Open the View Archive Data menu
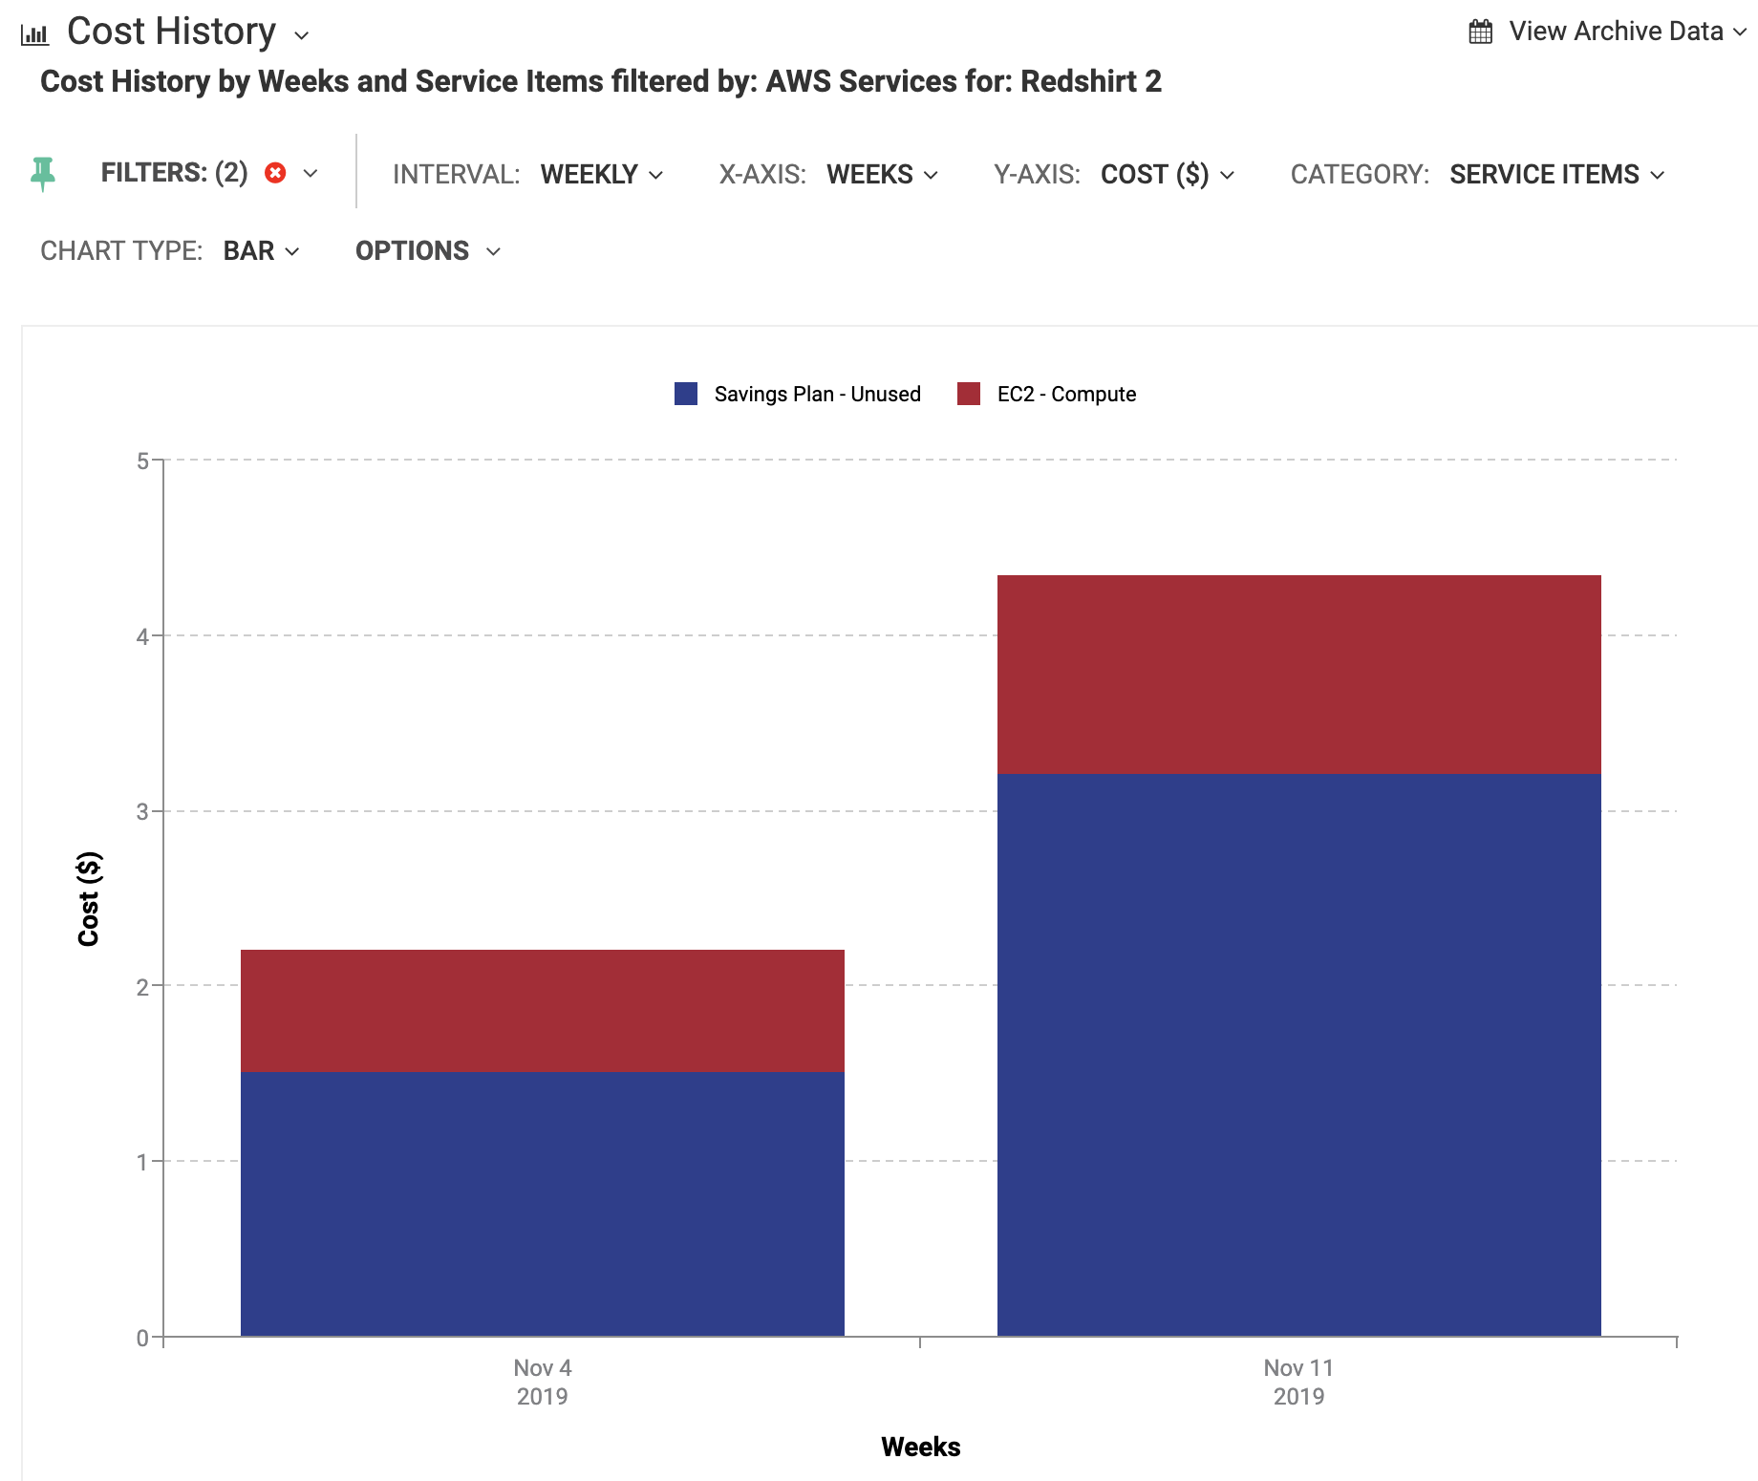The height and width of the screenshot is (1481, 1758). [1619, 30]
